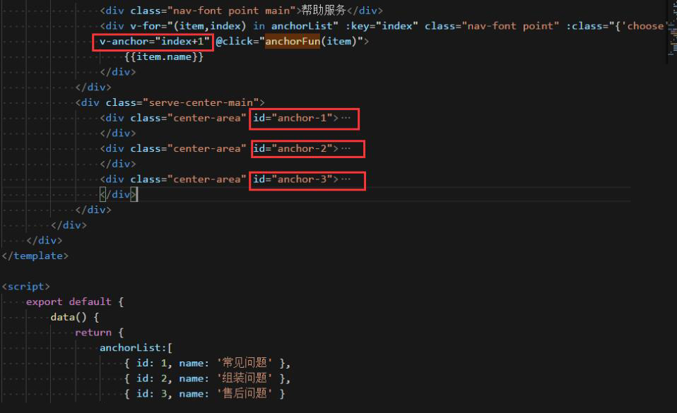The width and height of the screenshot is (677, 413).
Task: Click the :key="index" binding
Action: pos(382,26)
